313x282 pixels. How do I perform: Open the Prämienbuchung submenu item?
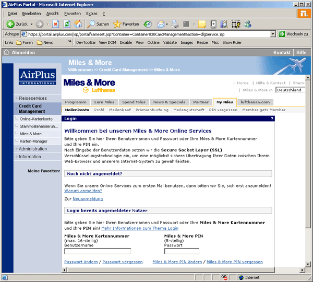152,110
